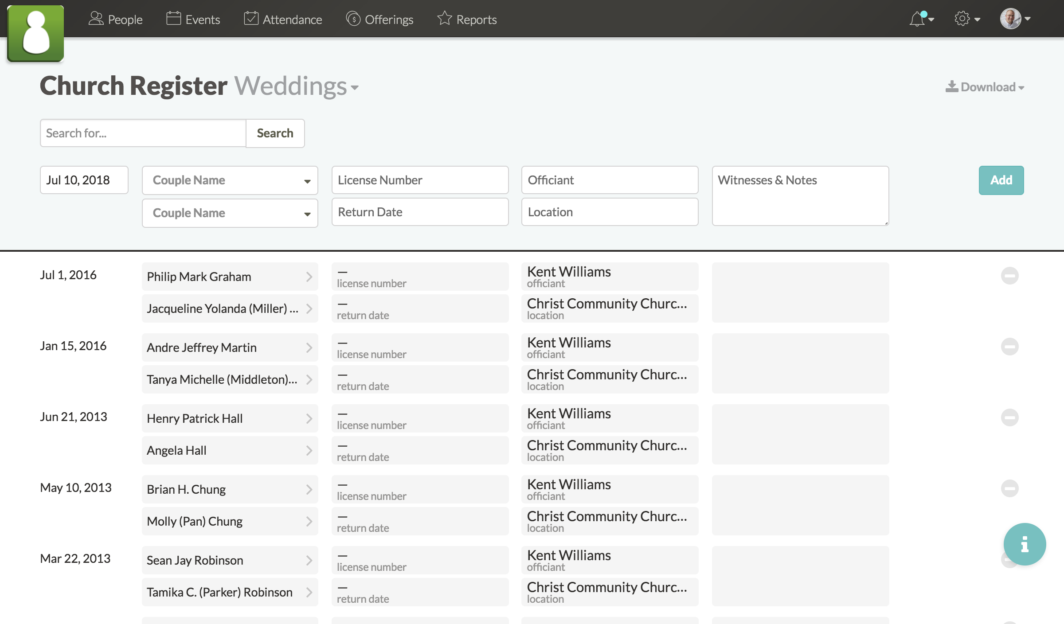
Task: Expand the Weddings register type dropdown
Action: (296, 86)
